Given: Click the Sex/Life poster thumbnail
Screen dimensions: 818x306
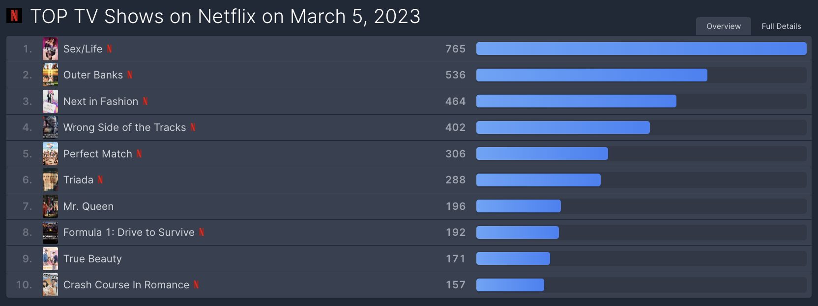Looking at the screenshot, I should (50, 49).
